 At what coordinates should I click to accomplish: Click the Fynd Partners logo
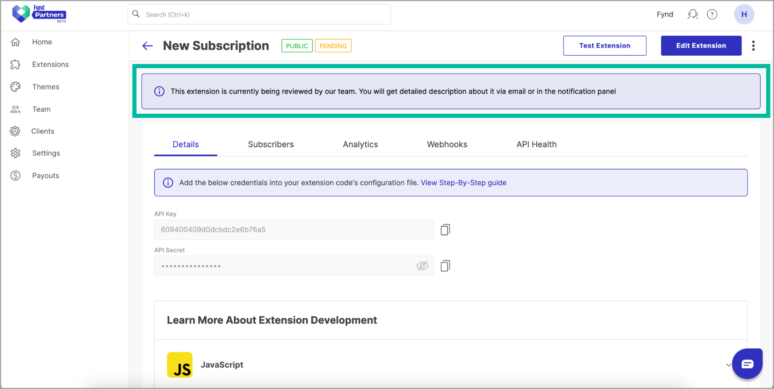pos(39,14)
